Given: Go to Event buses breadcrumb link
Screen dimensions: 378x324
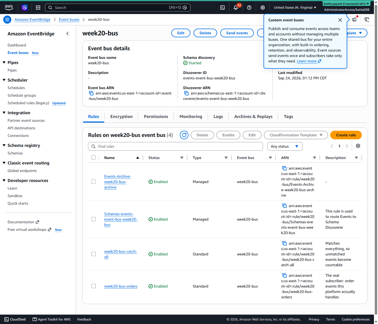Looking at the screenshot, I should click(x=69, y=19).
